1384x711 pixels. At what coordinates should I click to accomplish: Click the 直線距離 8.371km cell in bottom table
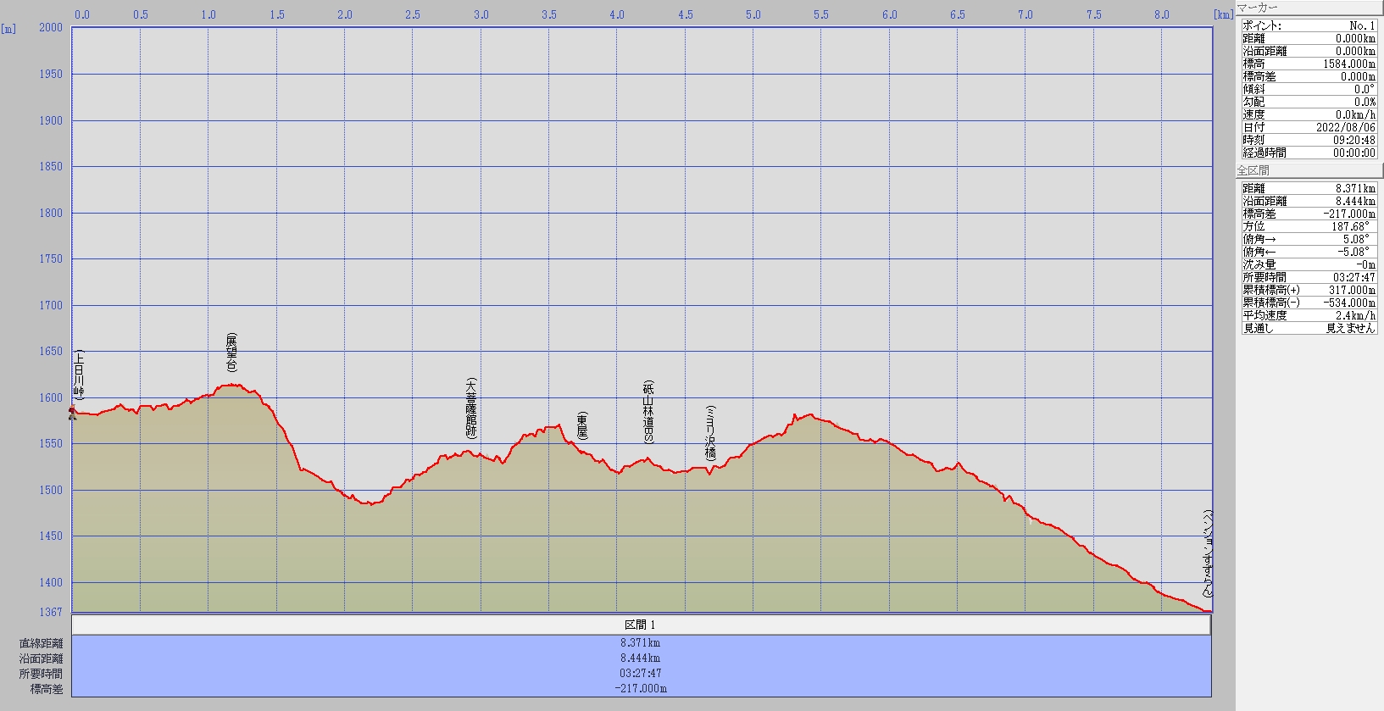[x=641, y=643]
